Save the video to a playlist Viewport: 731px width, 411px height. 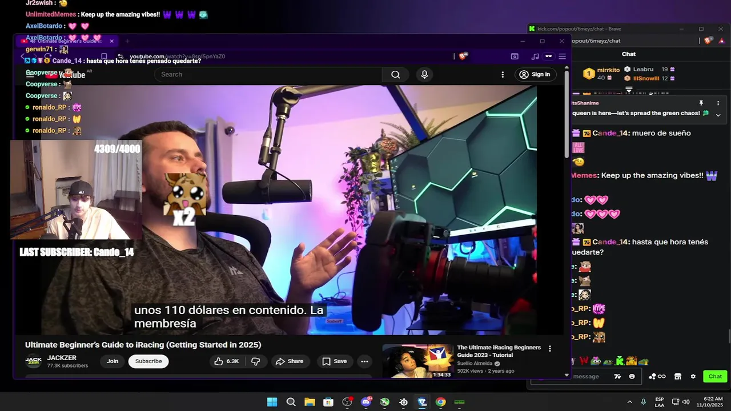click(335, 361)
